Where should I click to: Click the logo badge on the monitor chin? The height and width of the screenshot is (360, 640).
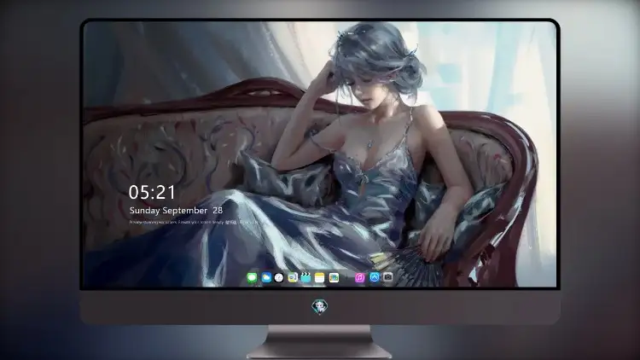click(320, 307)
